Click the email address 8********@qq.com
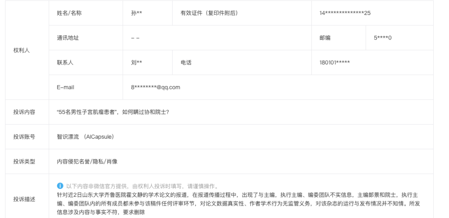Screen dimensions: 449x218 click(x=155, y=87)
